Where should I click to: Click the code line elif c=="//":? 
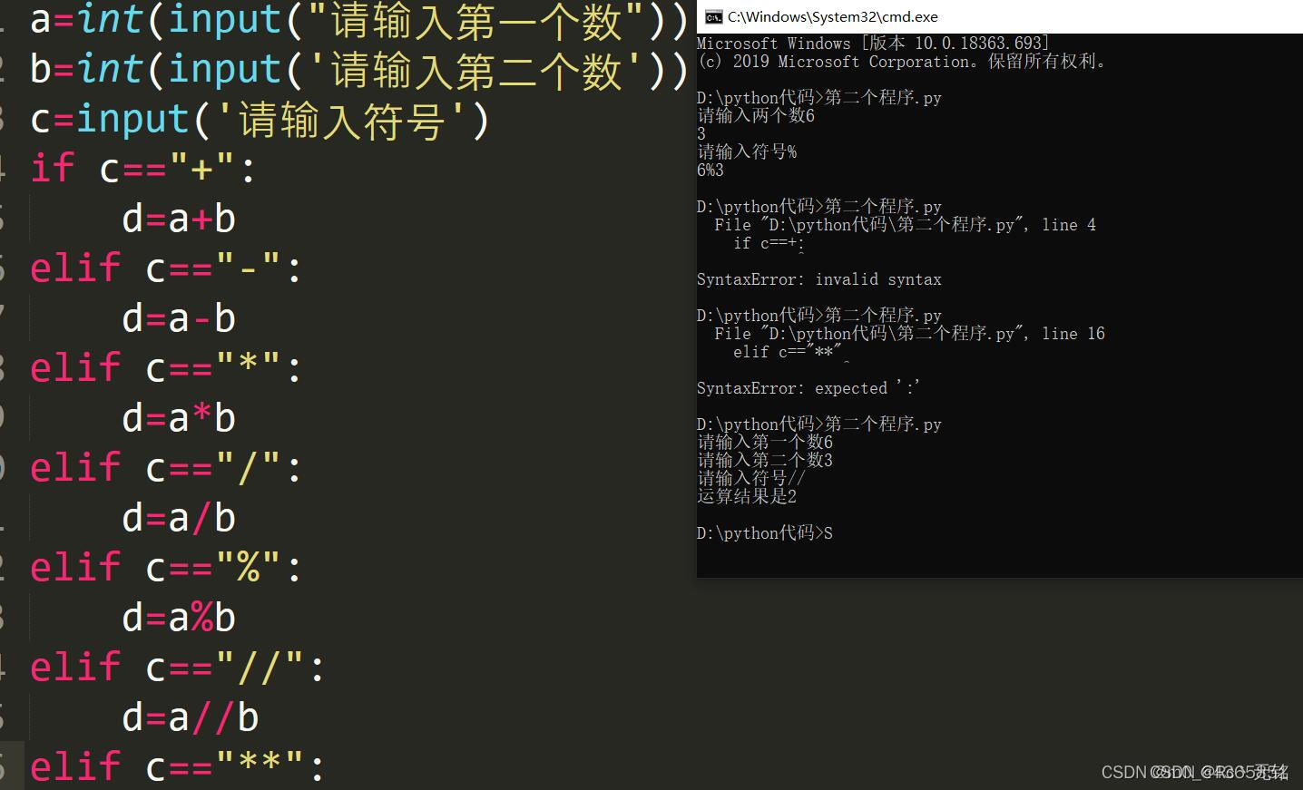tap(177, 668)
